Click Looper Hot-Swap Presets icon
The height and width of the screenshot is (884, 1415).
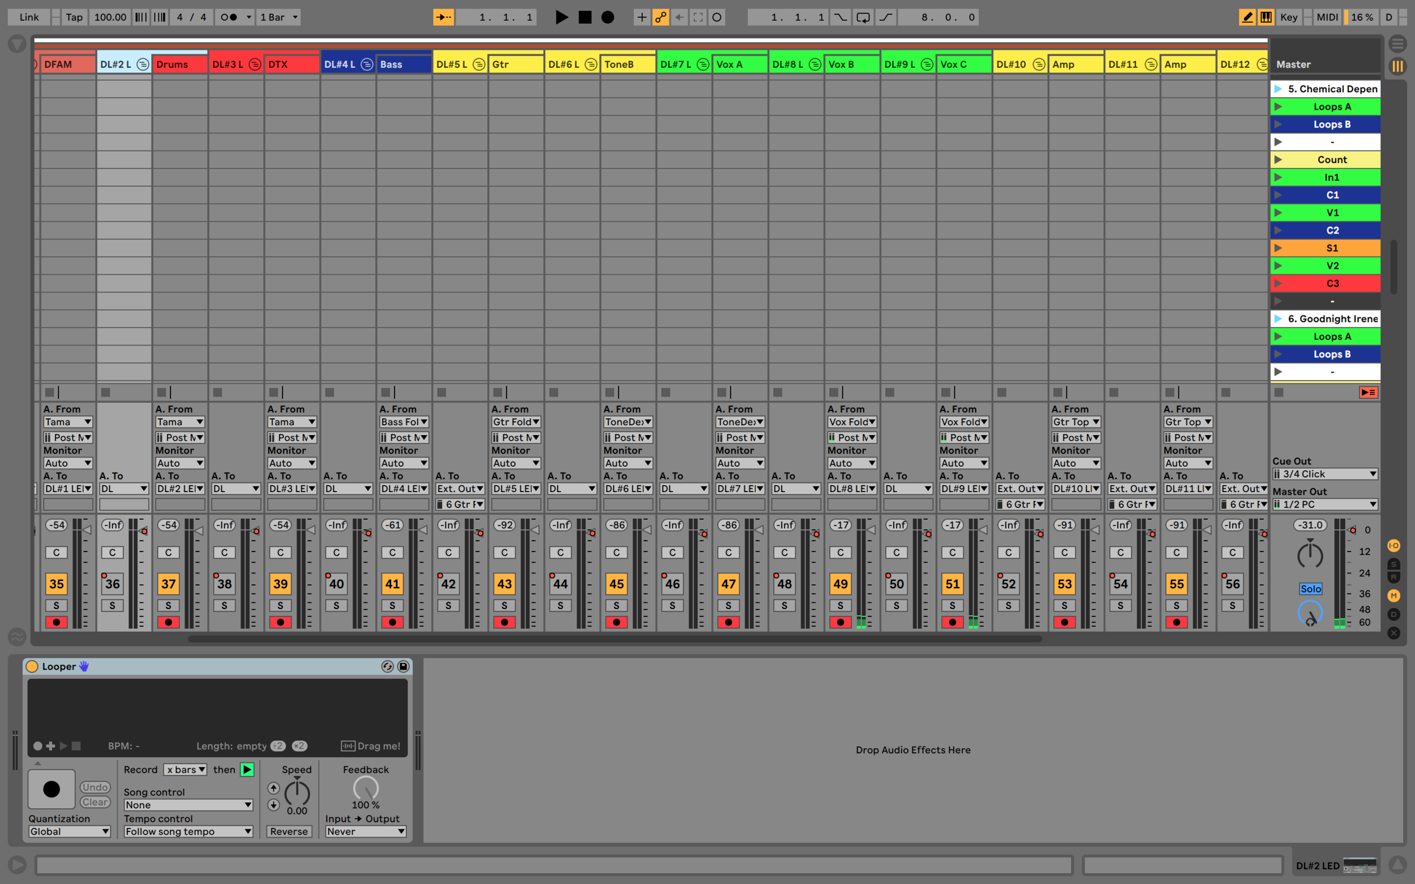click(x=387, y=666)
